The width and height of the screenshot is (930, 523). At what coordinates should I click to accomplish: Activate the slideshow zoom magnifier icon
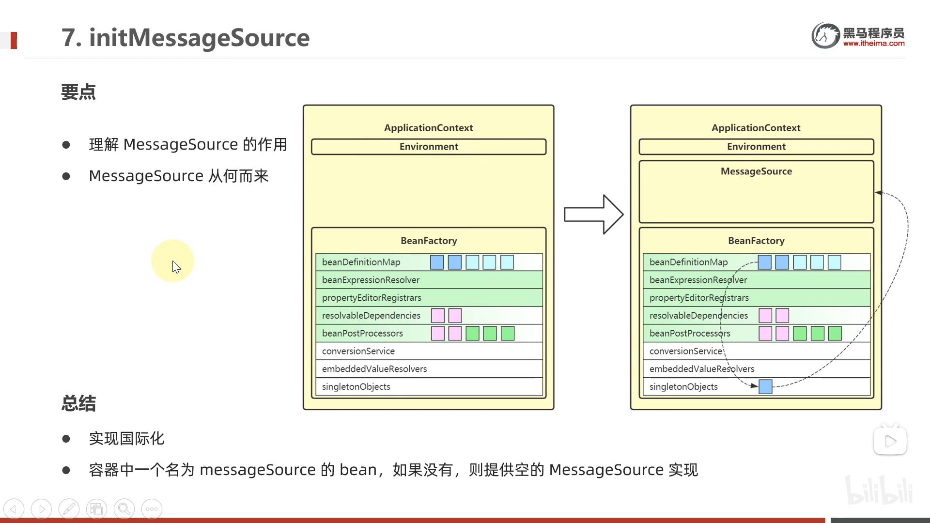tap(124, 509)
